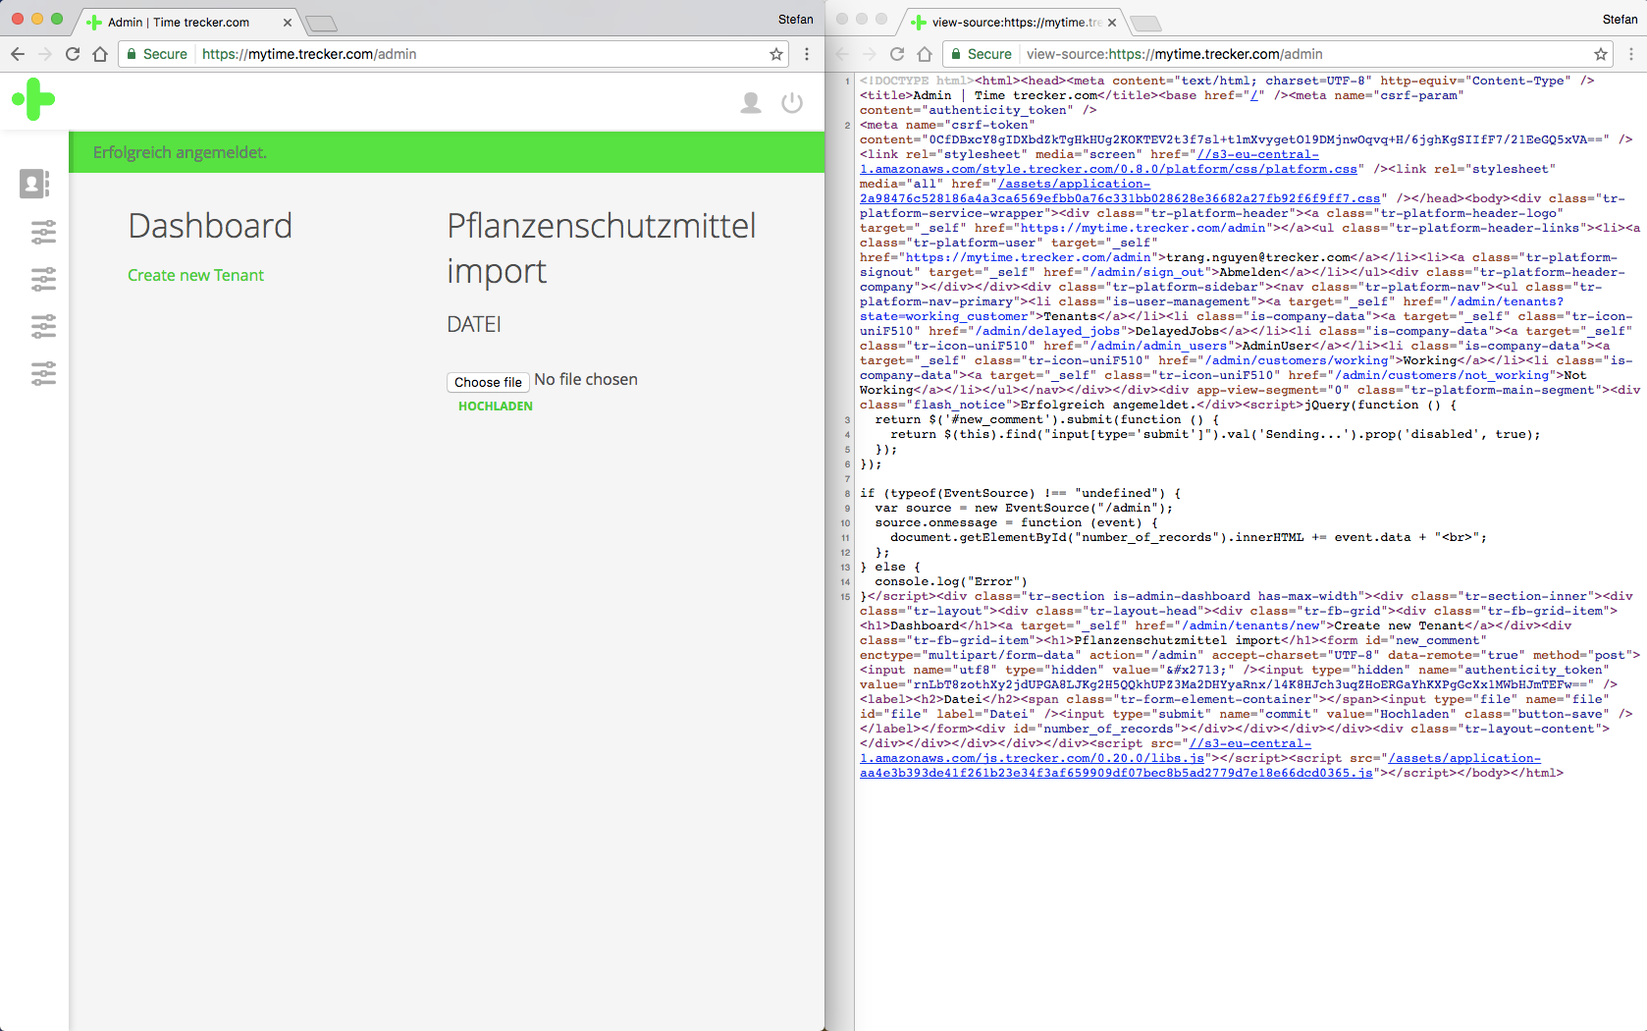Screen dimensions: 1647x1031
Task: Click the Pflanzenschutzmittel import heading
Action: [602, 248]
